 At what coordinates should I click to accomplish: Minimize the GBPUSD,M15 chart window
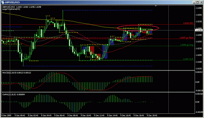[x=194, y=2]
